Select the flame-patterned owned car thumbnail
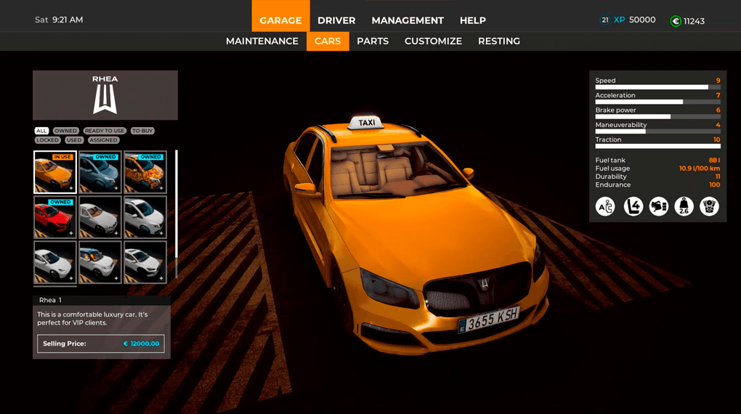 pos(145,172)
